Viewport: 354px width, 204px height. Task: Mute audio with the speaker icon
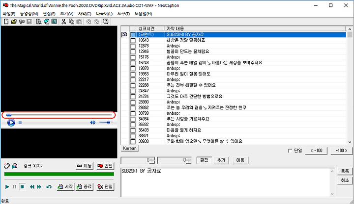92,123
